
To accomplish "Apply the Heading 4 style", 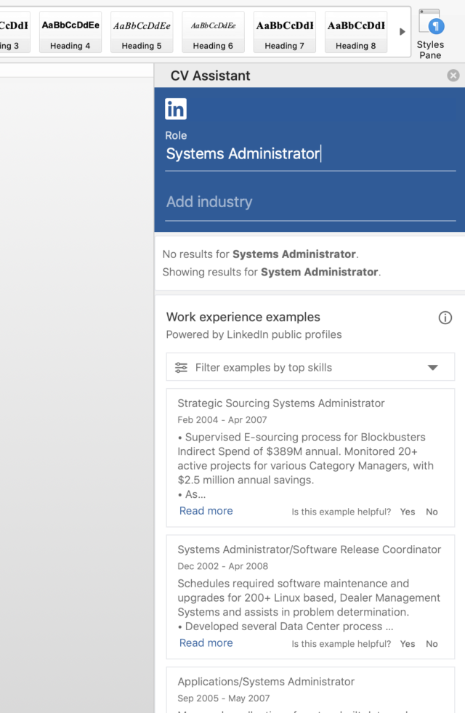I will [70, 33].
